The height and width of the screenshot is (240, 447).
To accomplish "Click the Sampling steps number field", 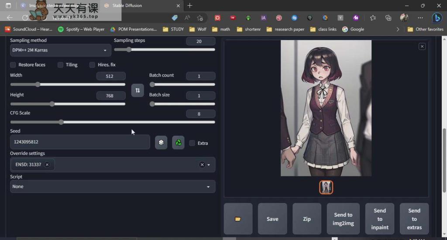I will [200, 41].
